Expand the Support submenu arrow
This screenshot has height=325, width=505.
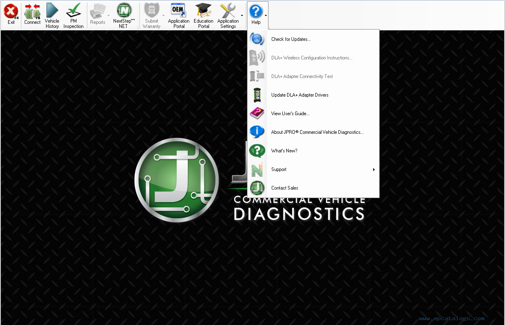[x=374, y=169]
